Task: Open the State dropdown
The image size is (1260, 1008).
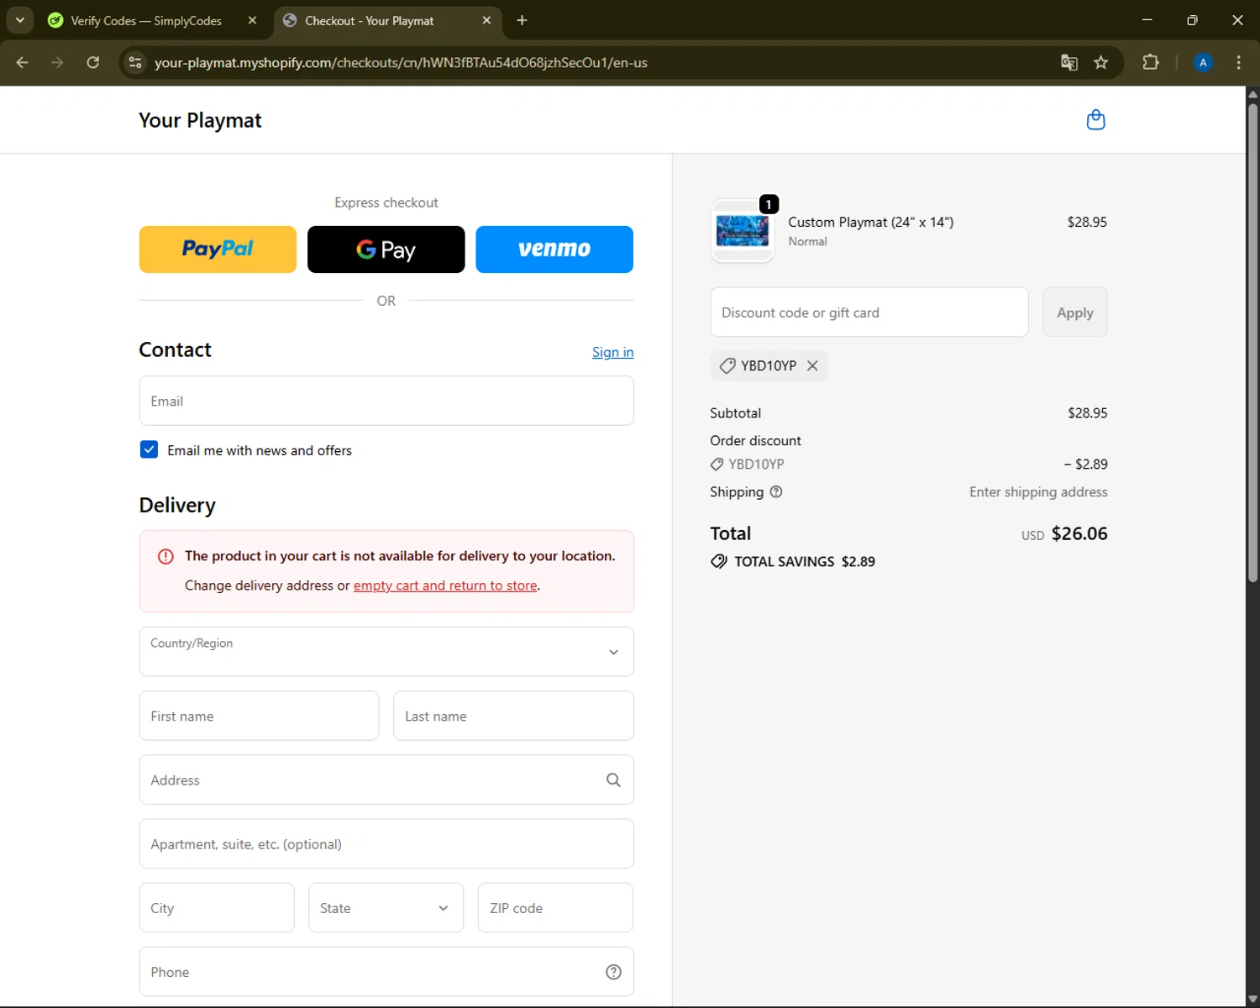Action: click(386, 908)
